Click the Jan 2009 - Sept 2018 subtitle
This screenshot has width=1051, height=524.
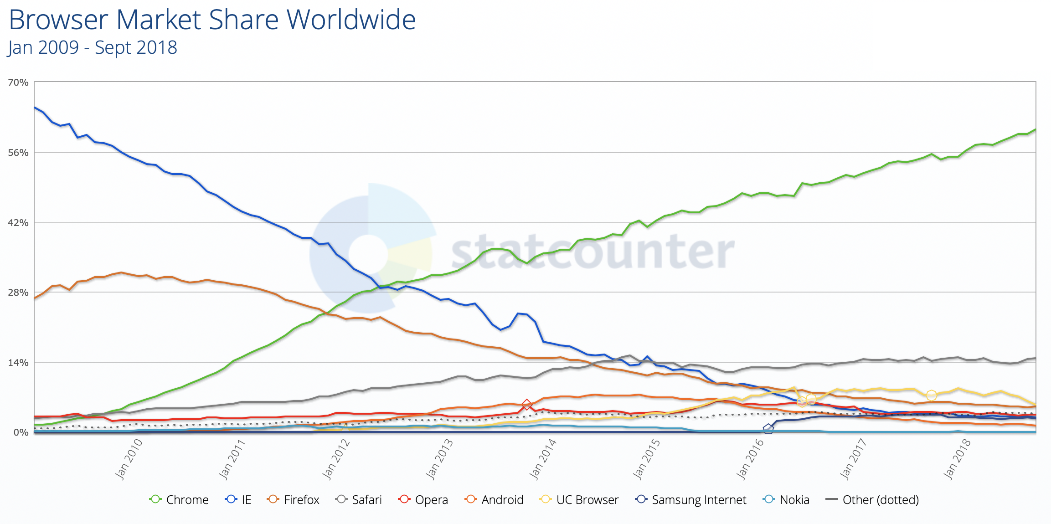pyautogui.click(x=93, y=47)
